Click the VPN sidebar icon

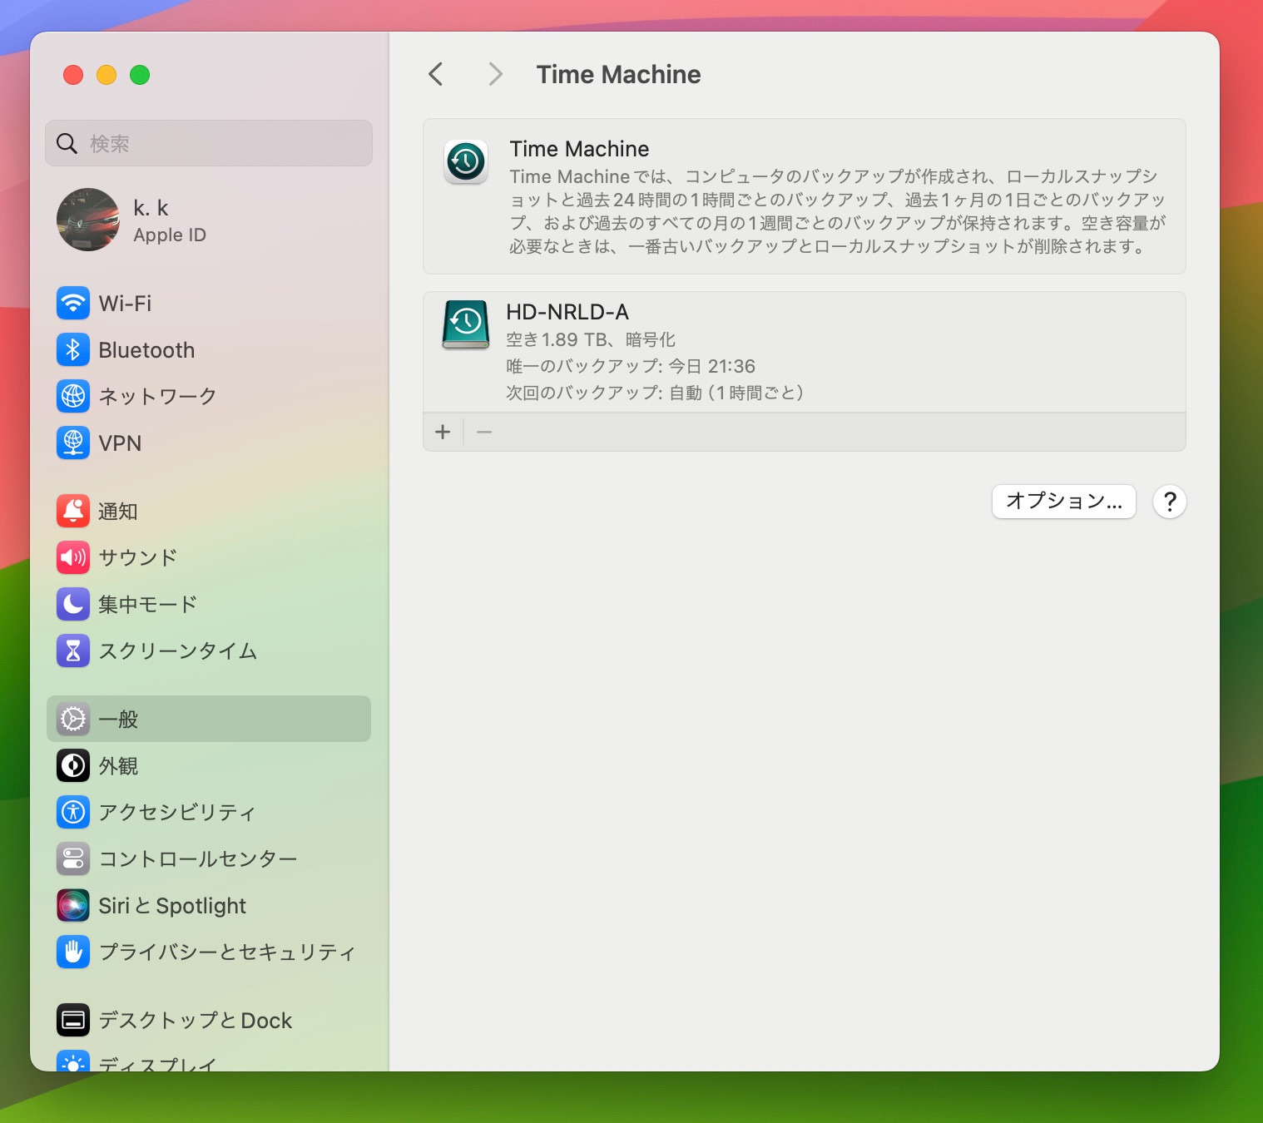click(x=73, y=443)
